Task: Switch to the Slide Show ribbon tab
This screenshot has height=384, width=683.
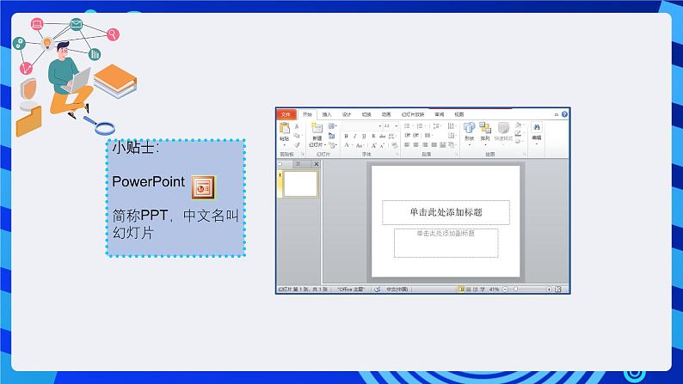Action: pos(413,115)
